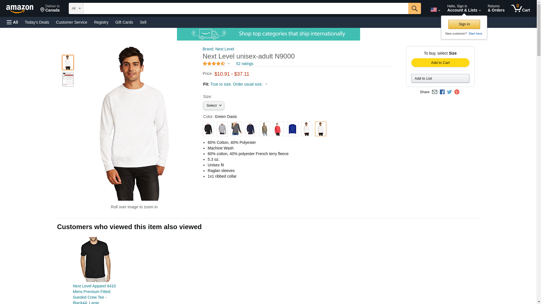Share the product on Pinterest

457,92
